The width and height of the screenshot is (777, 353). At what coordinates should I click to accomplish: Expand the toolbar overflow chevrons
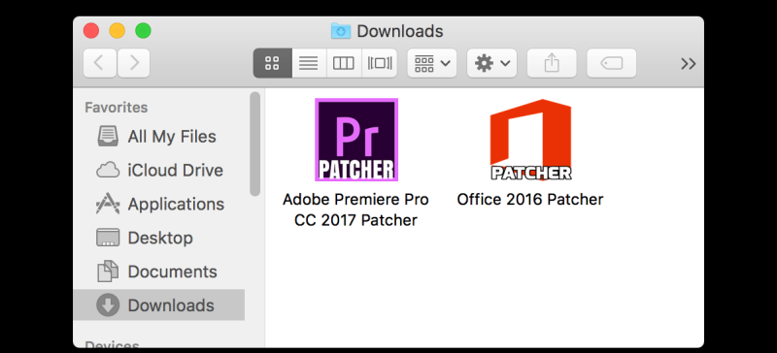(x=689, y=64)
